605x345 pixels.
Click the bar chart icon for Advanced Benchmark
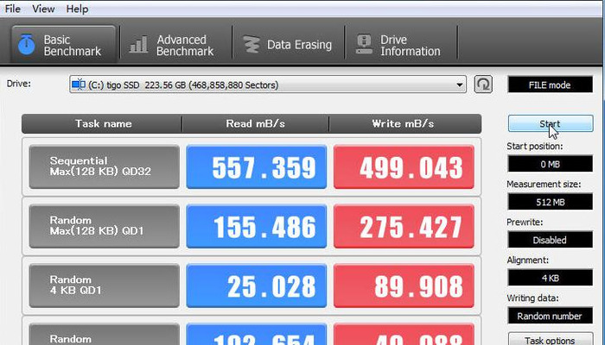point(138,45)
